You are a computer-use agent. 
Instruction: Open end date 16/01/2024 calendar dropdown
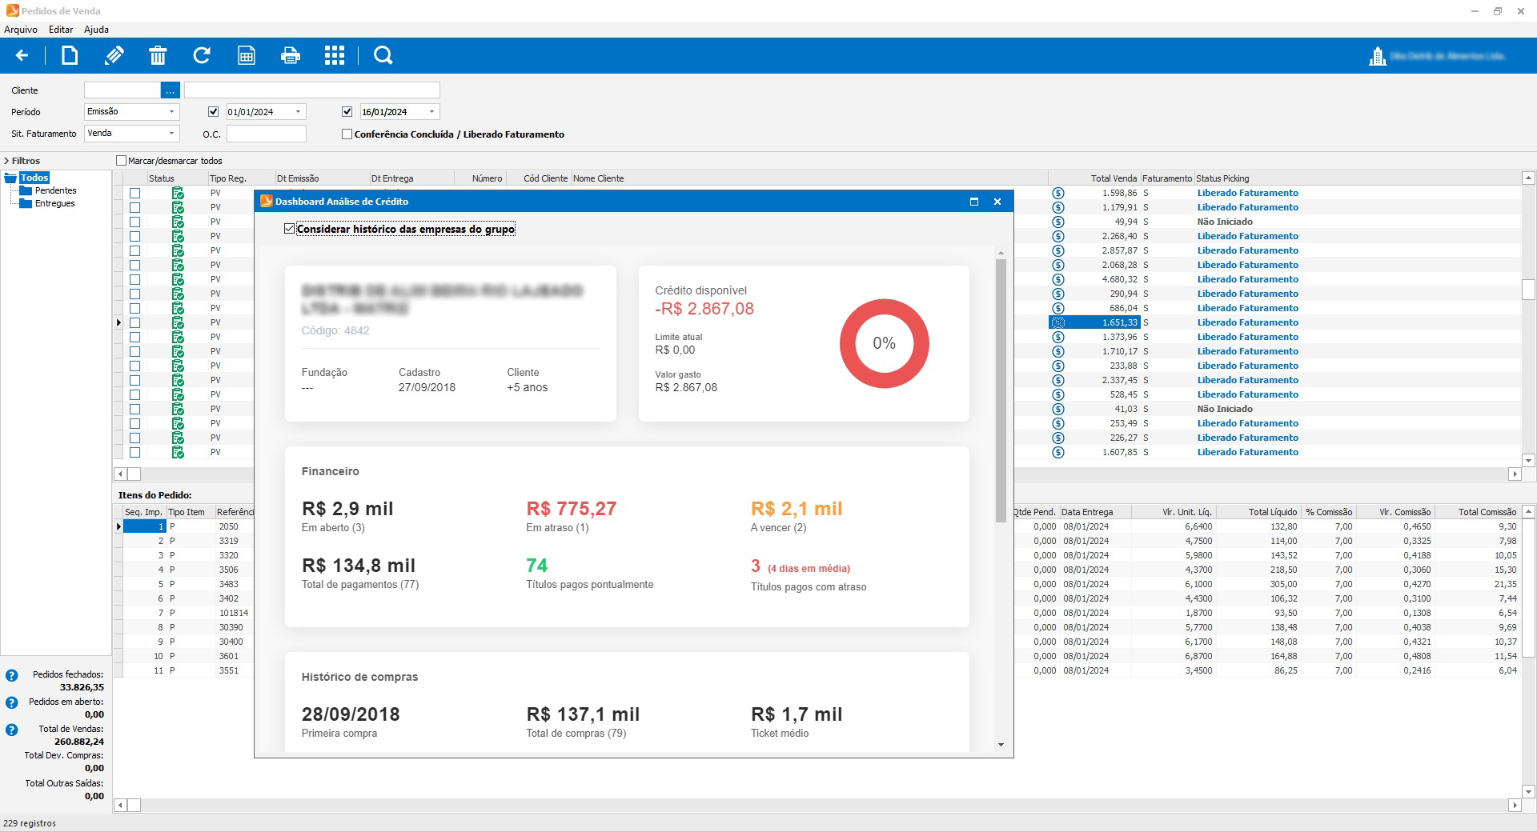click(431, 112)
